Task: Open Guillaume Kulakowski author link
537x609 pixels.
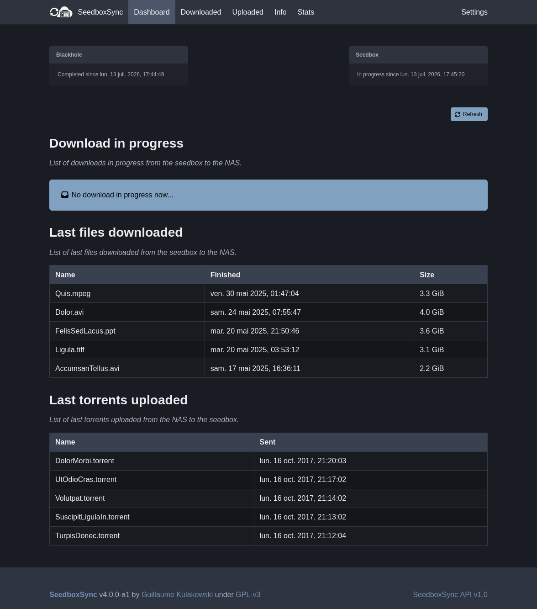Action: [x=177, y=594]
